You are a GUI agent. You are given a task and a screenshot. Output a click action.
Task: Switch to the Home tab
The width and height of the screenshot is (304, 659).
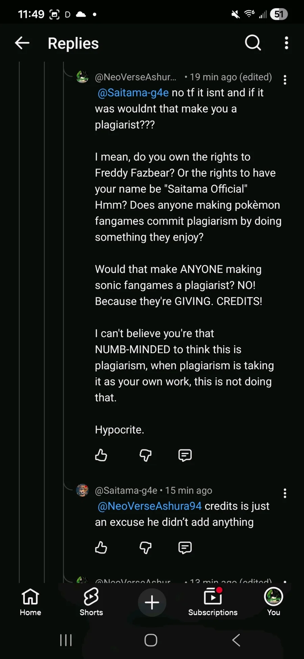(x=30, y=602)
